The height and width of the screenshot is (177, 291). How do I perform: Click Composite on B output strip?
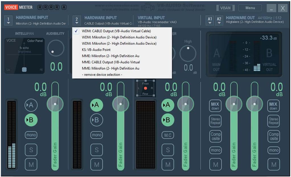pos(274,136)
